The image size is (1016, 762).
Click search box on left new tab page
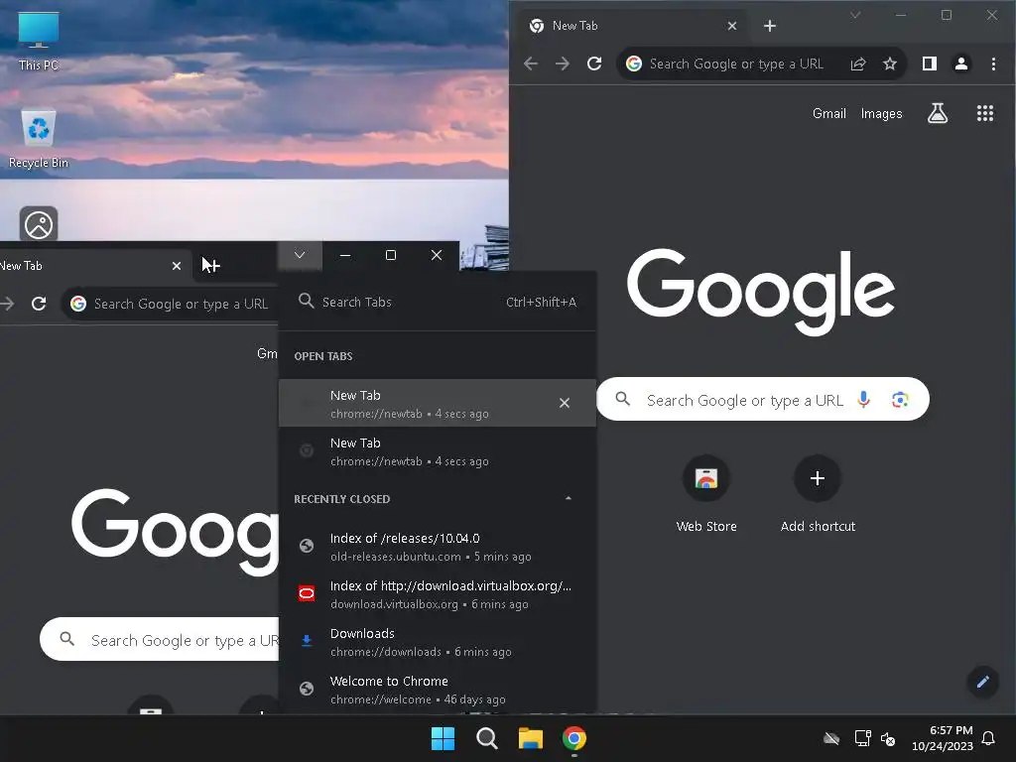(x=160, y=640)
